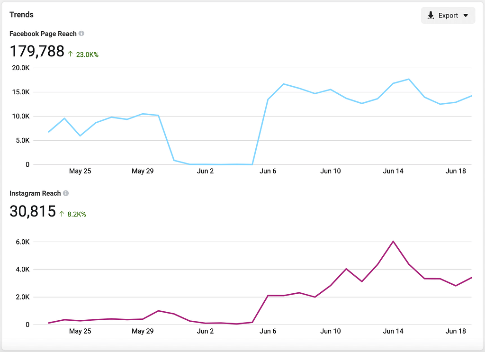Click the download icon in Export button
This screenshot has height=352, width=485.
click(431, 16)
